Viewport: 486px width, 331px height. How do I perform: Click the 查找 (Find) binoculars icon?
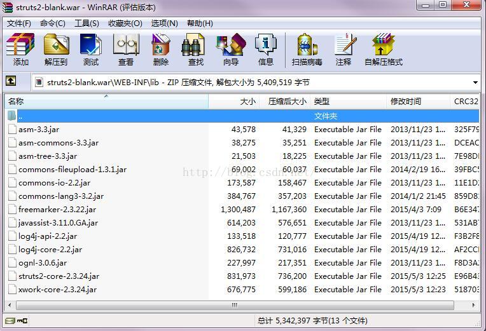click(x=193, y=44)
